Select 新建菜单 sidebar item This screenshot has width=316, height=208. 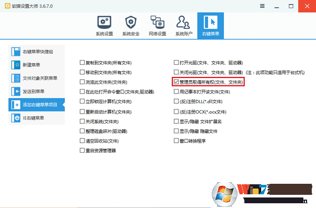(36, 65)
